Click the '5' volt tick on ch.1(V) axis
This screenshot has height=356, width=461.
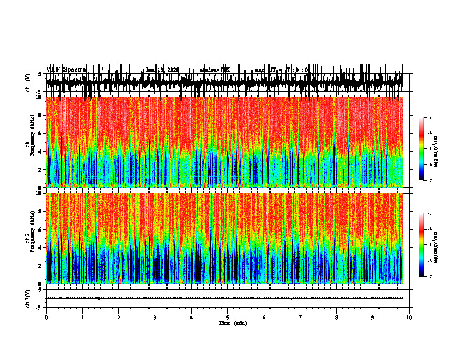[40, 74]
